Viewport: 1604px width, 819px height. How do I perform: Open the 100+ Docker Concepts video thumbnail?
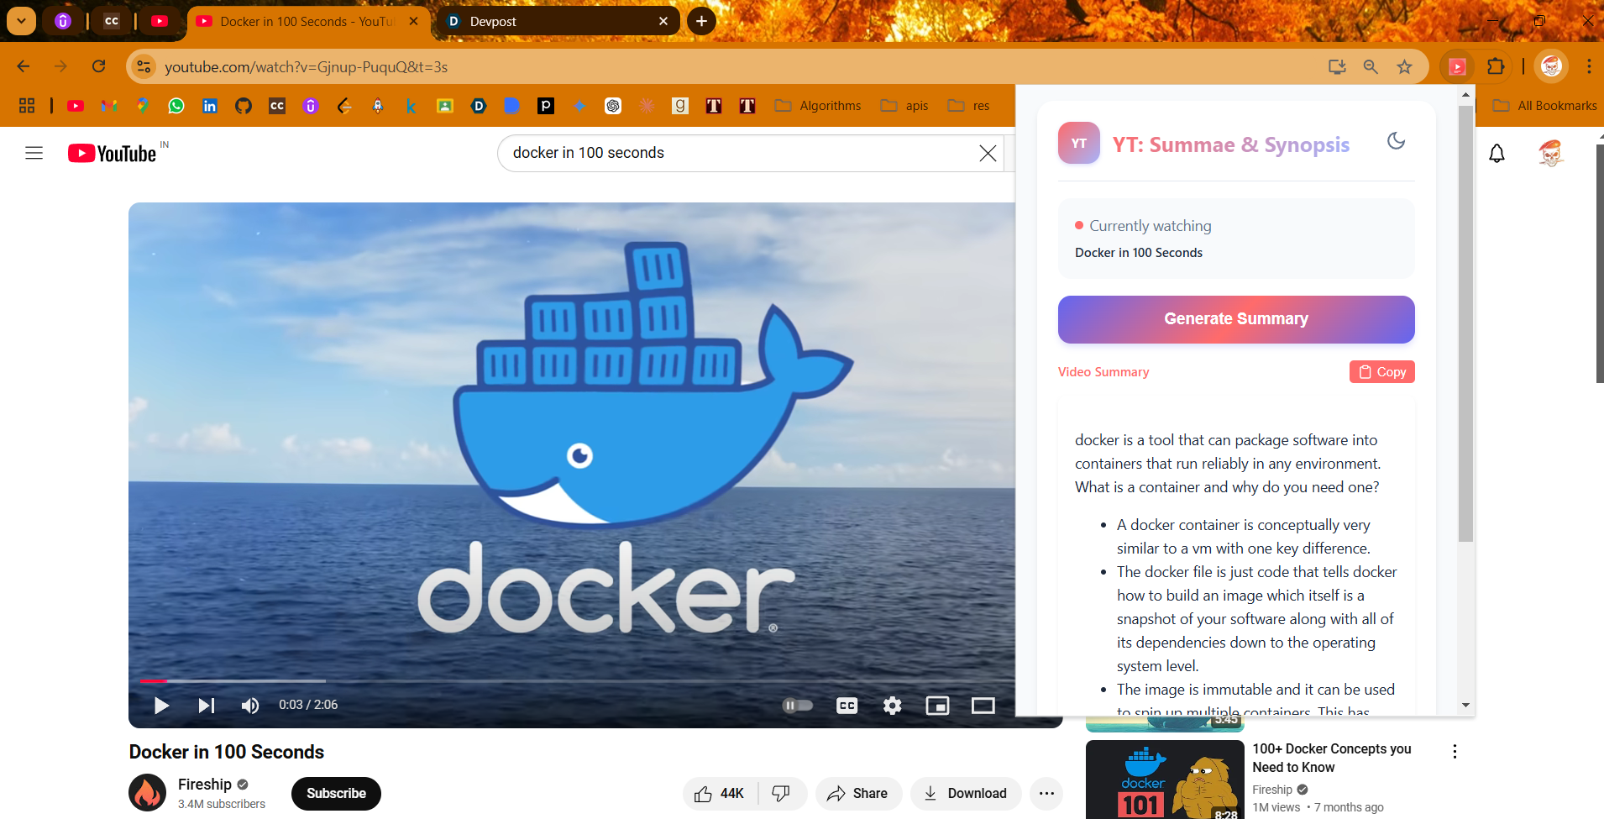[x=1165, y=780]
